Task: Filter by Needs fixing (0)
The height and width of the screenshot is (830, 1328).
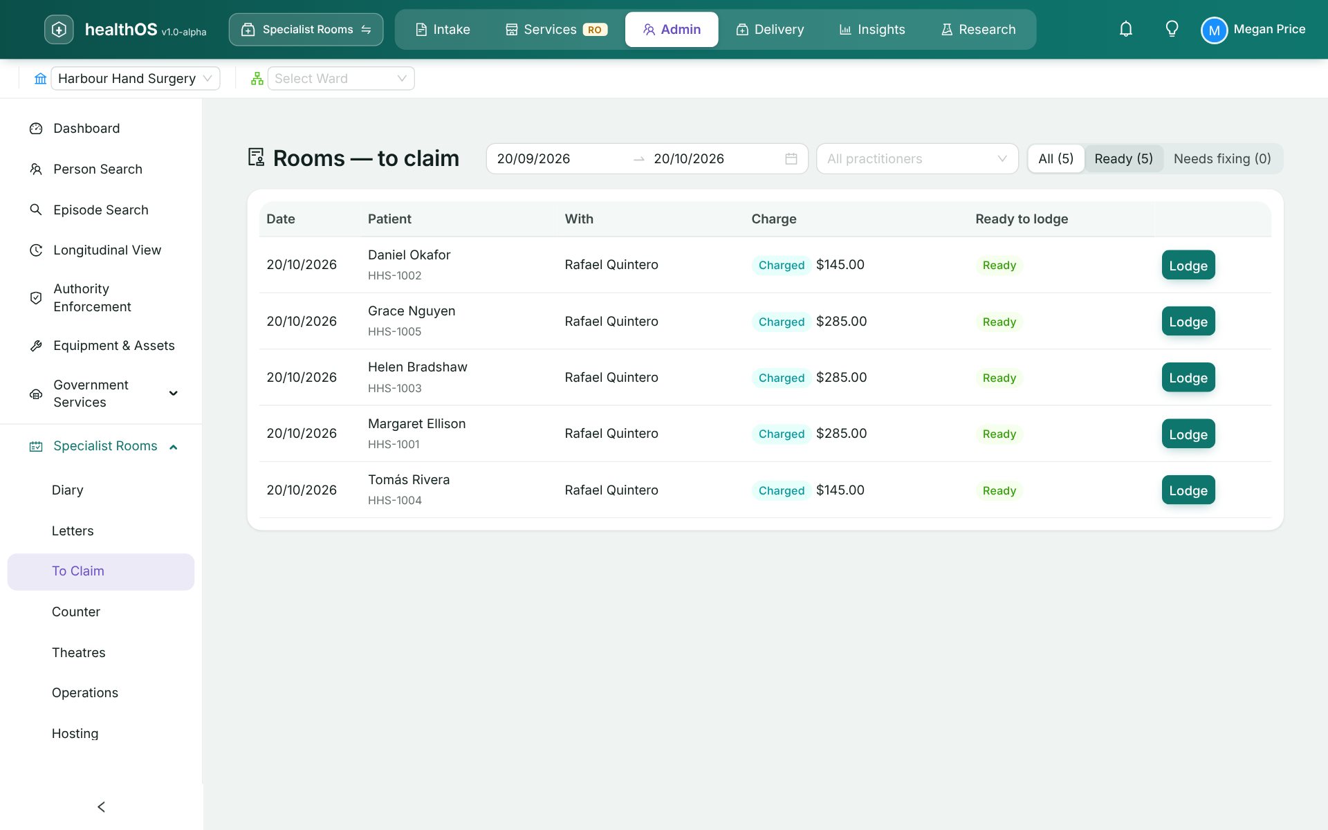Action: (1222, 159)
